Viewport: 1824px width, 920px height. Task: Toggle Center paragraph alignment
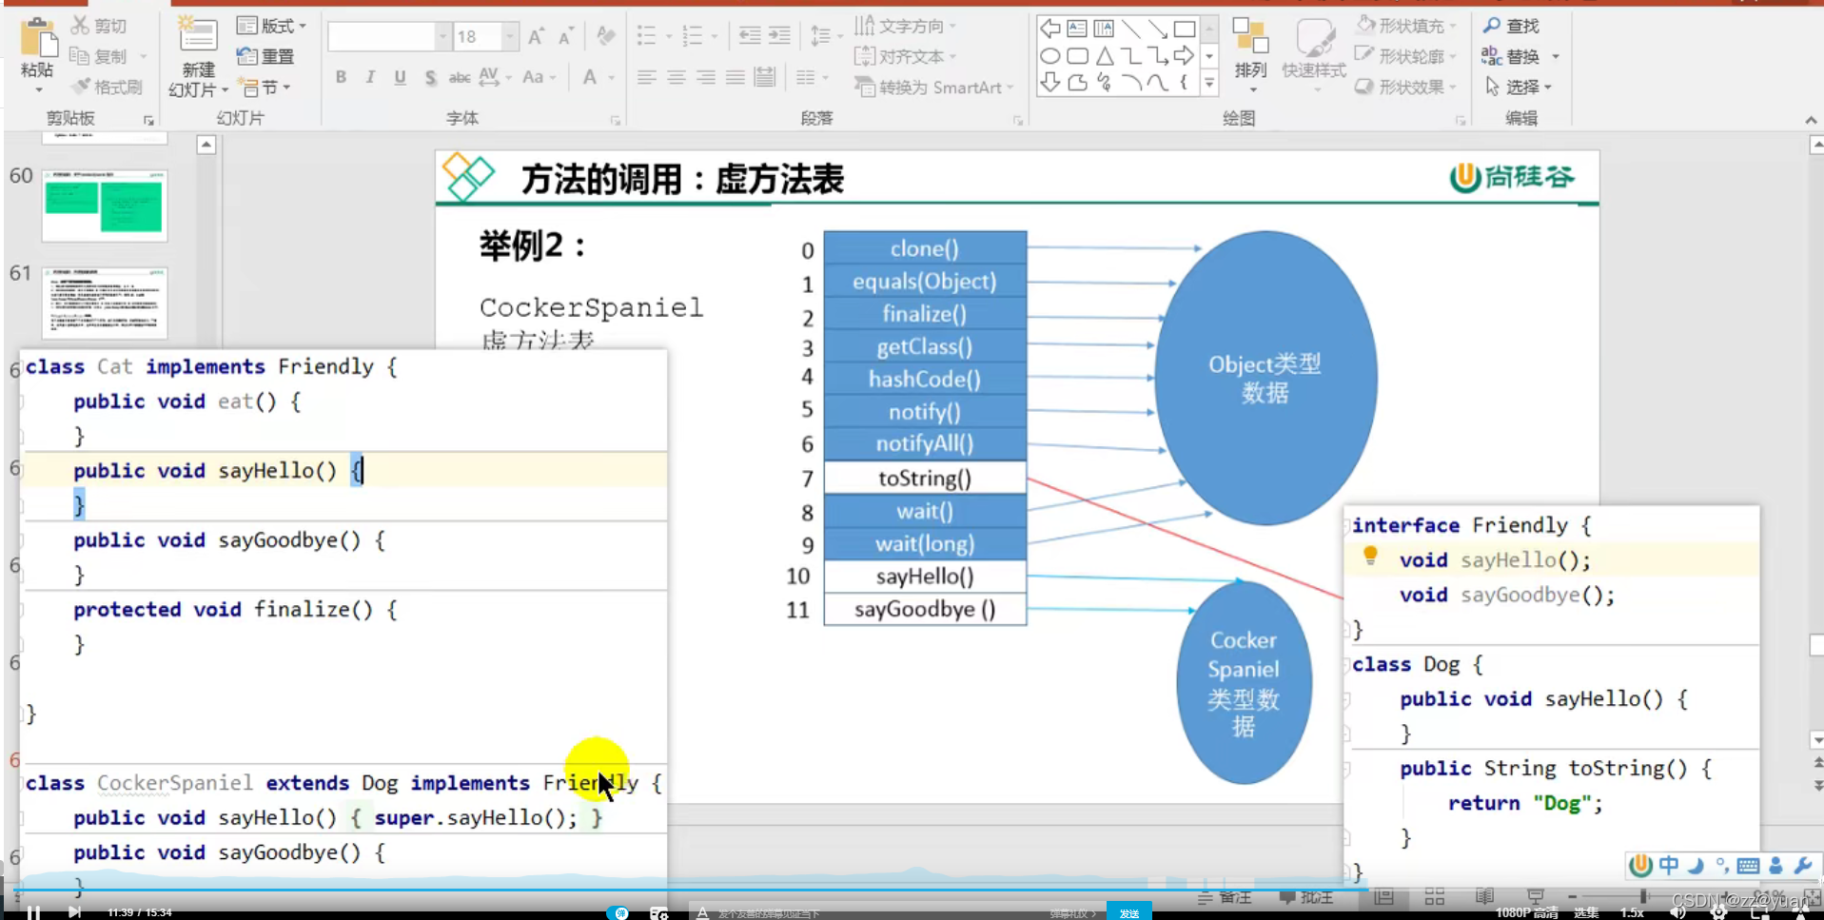[676, 77]
